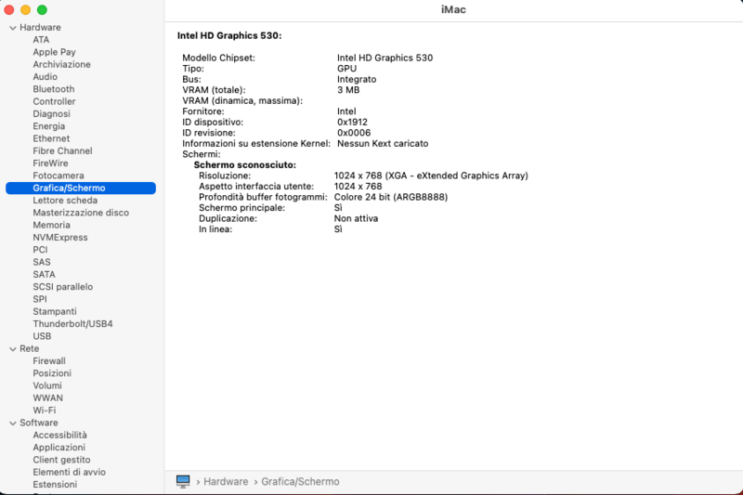Click the green zoom window button
The height and width of the screenshot is (495, 743).
[42, 9]
